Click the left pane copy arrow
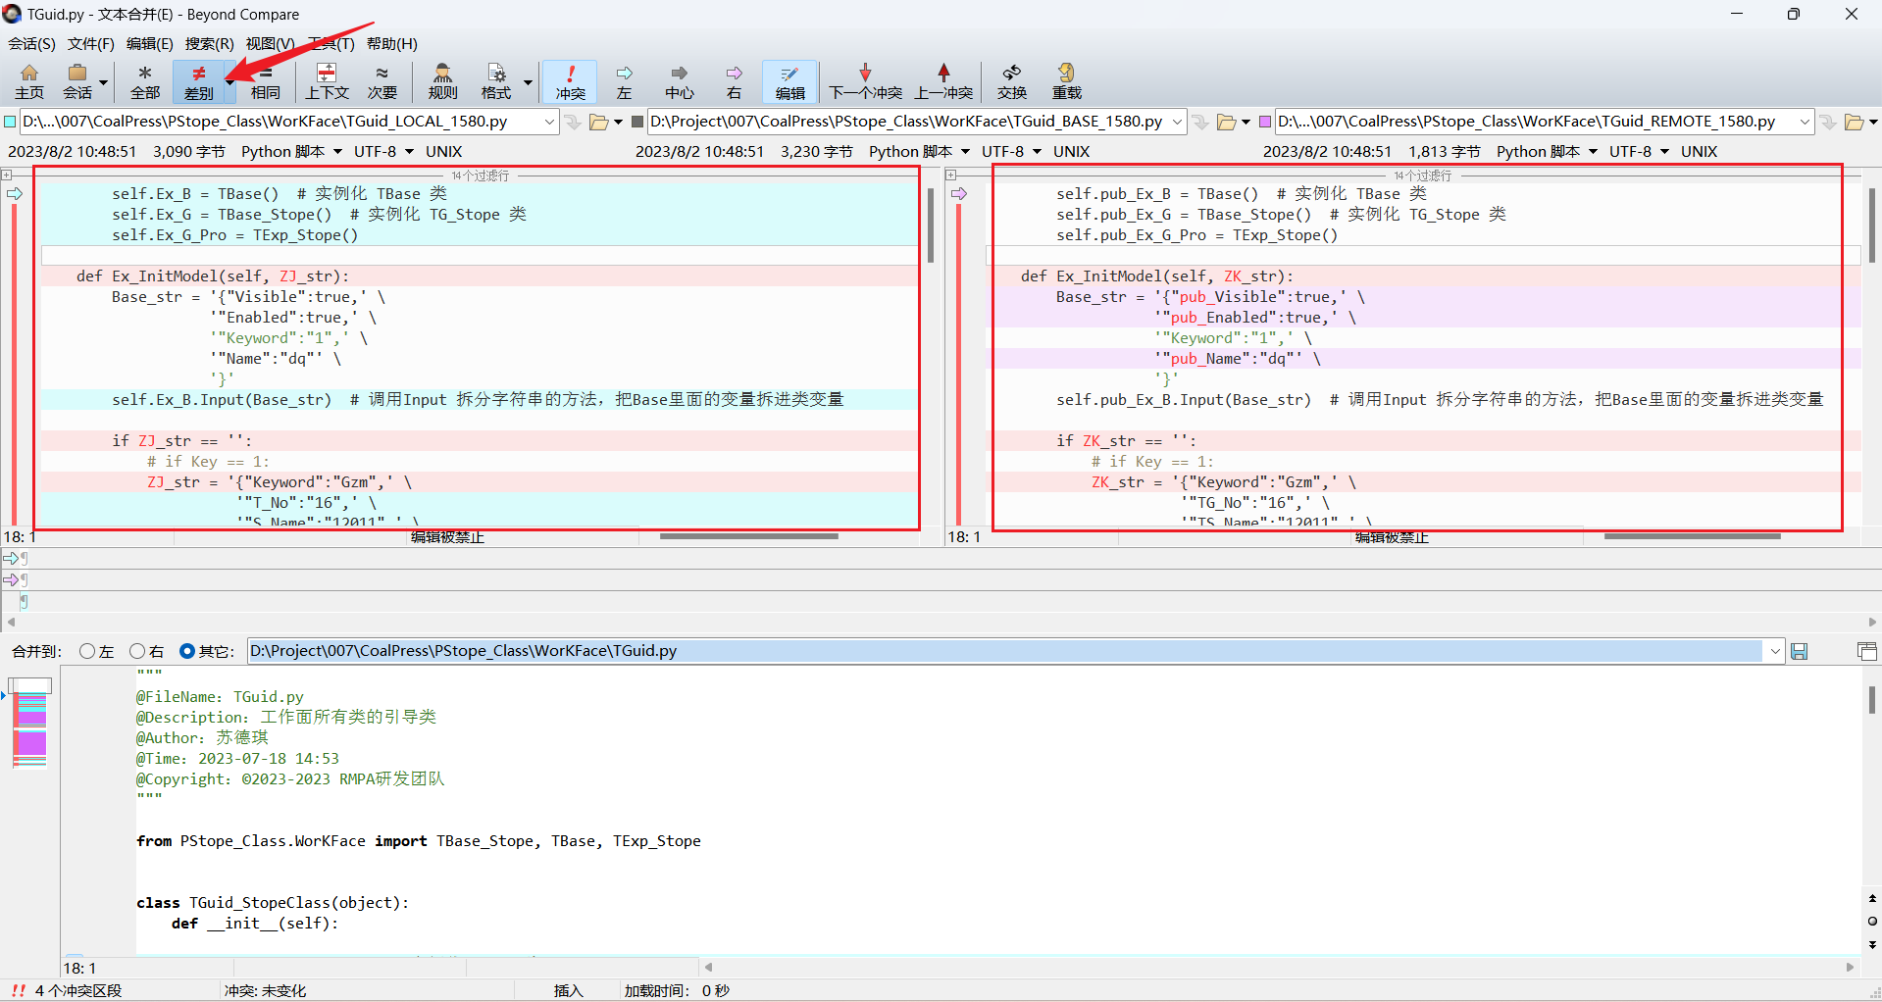 (15, 194)
